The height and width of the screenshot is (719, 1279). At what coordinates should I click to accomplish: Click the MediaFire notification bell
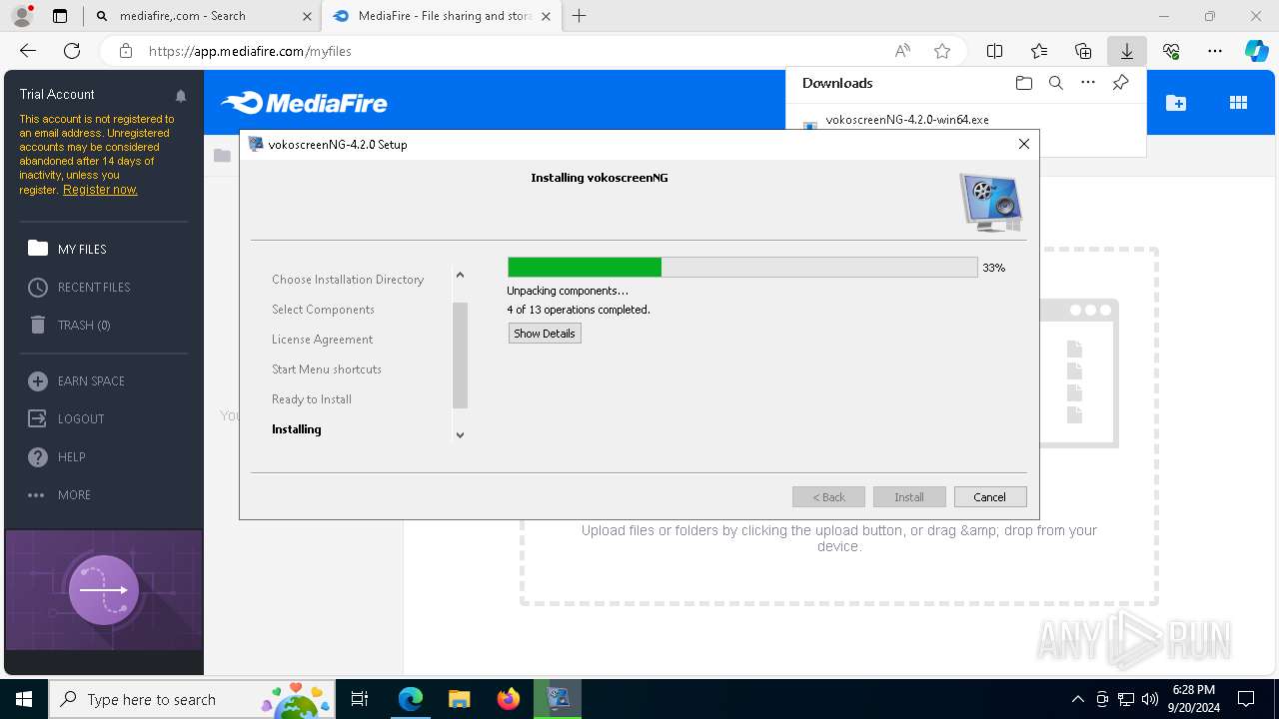[x=181, y=96]
